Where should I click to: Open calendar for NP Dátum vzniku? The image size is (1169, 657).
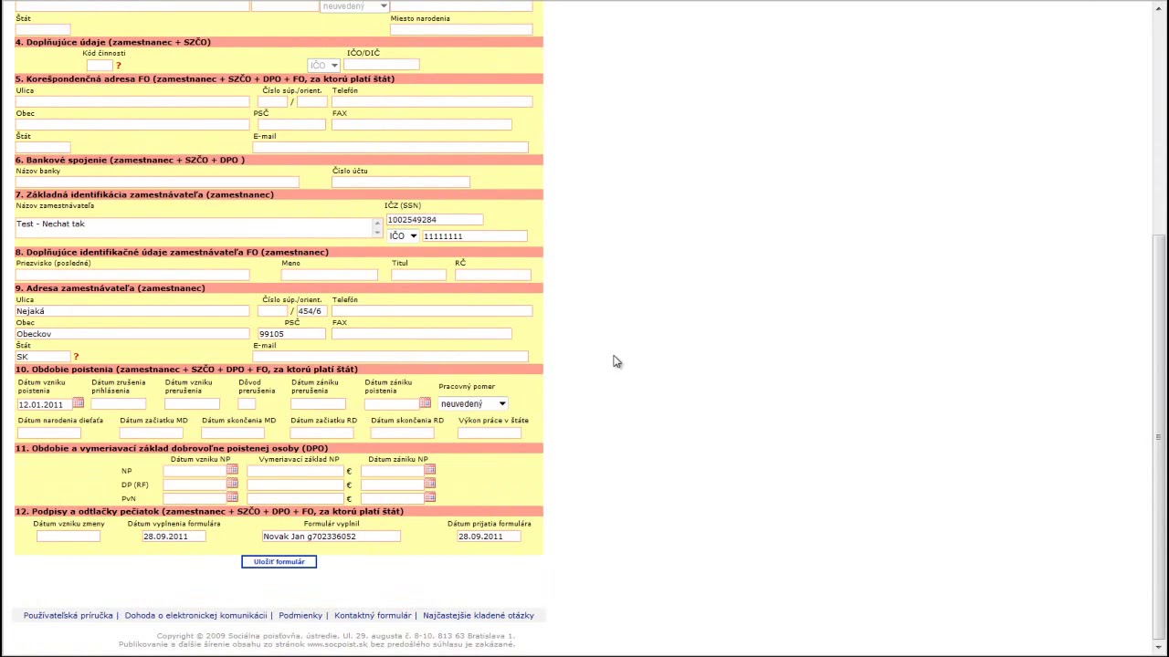pos(232,470)
